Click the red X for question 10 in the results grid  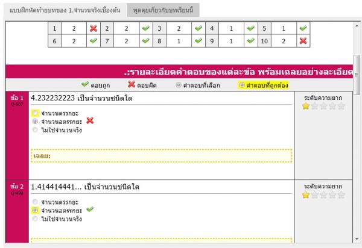(x=303, y=40)
